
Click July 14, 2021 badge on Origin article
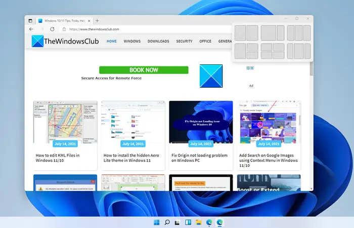pos(201,144)
